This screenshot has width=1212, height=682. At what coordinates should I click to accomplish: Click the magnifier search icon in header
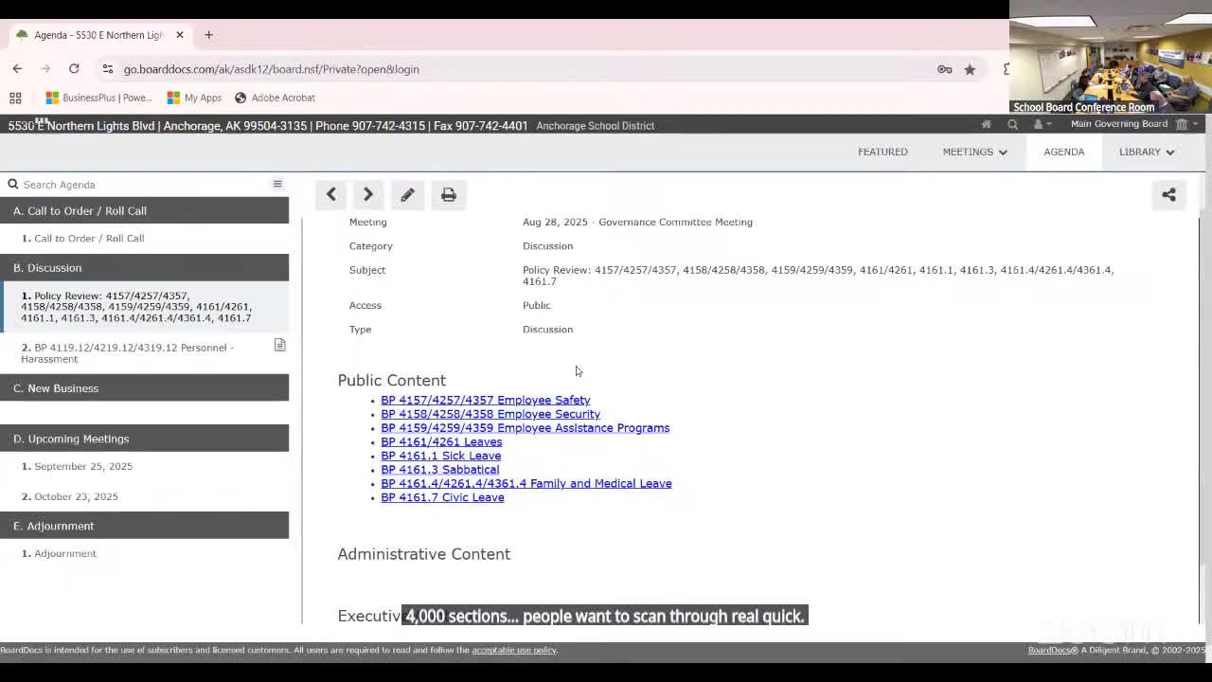(1012, 124)
